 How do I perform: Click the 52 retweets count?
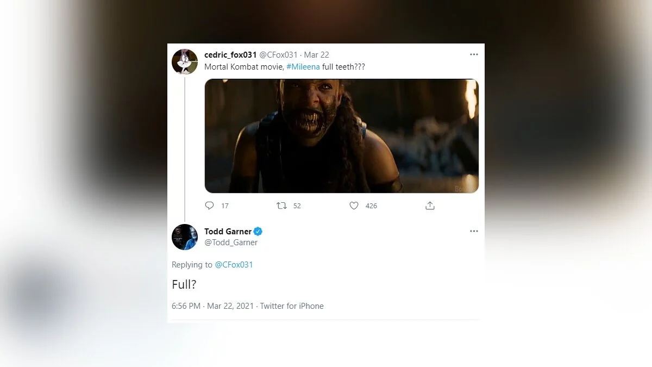(x=297, y=206)
